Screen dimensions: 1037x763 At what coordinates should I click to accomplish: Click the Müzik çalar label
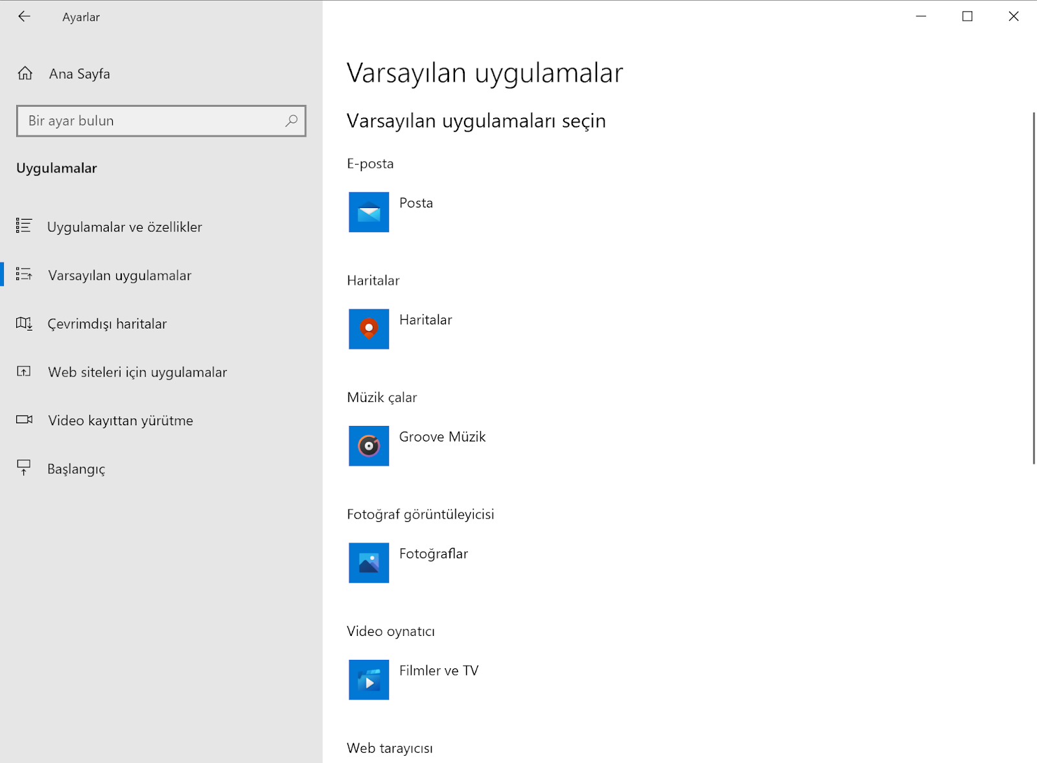pyautogui.click(x=382, y=397)
